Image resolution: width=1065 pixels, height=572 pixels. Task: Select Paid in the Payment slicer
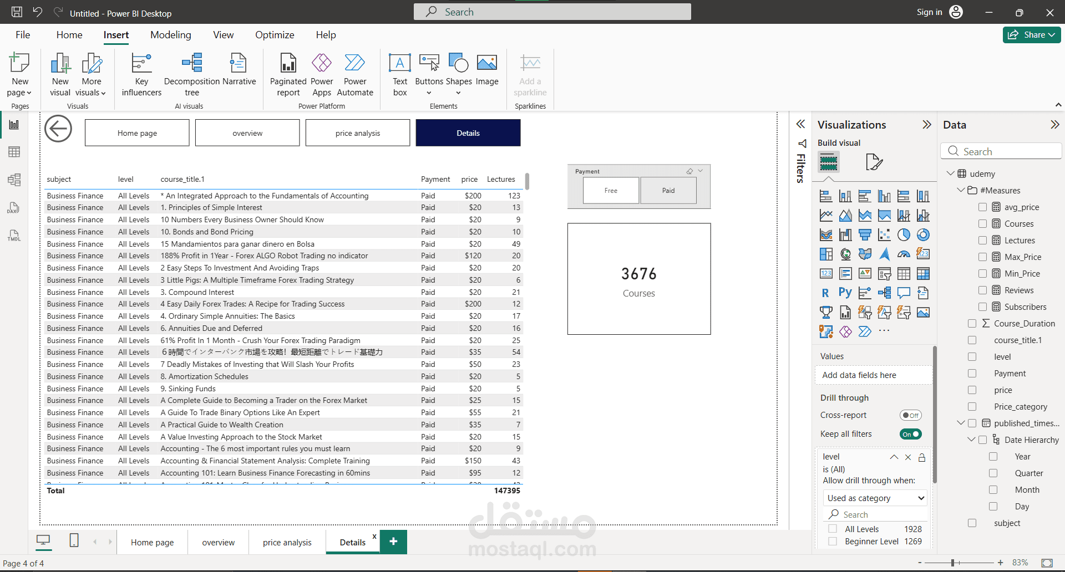(668, 190)
